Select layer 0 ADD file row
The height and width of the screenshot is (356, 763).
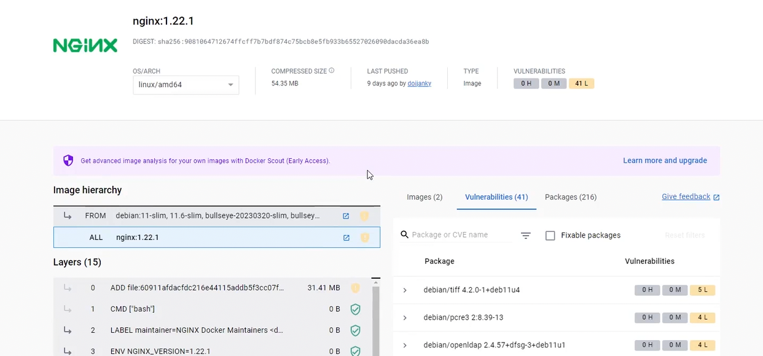click(x=213, y=288)
